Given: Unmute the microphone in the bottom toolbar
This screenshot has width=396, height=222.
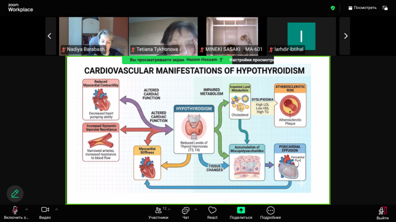Looking at the screenshot, I should (15, 210).
